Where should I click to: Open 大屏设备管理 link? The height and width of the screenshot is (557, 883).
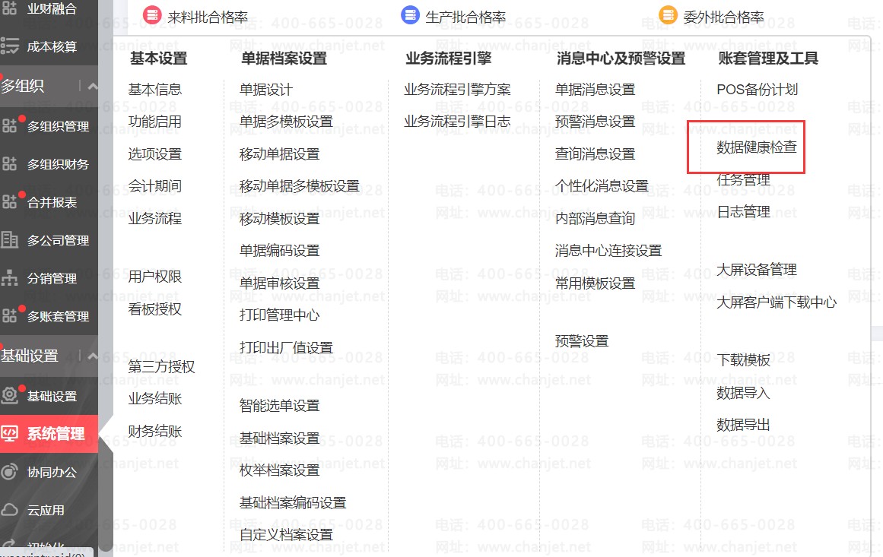756,270
